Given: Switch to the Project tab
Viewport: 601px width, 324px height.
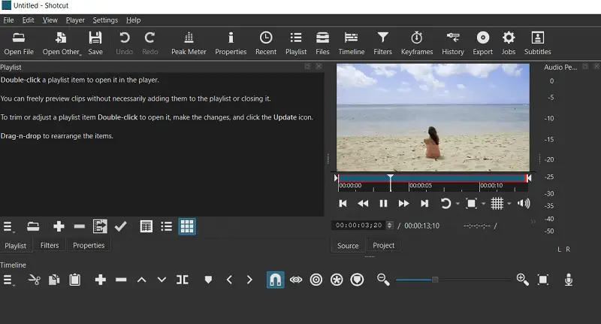Looking at the screenshot, I should pos(383,245).
